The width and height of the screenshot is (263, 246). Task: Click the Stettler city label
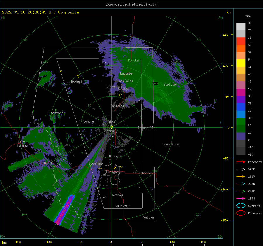(170, 85)
